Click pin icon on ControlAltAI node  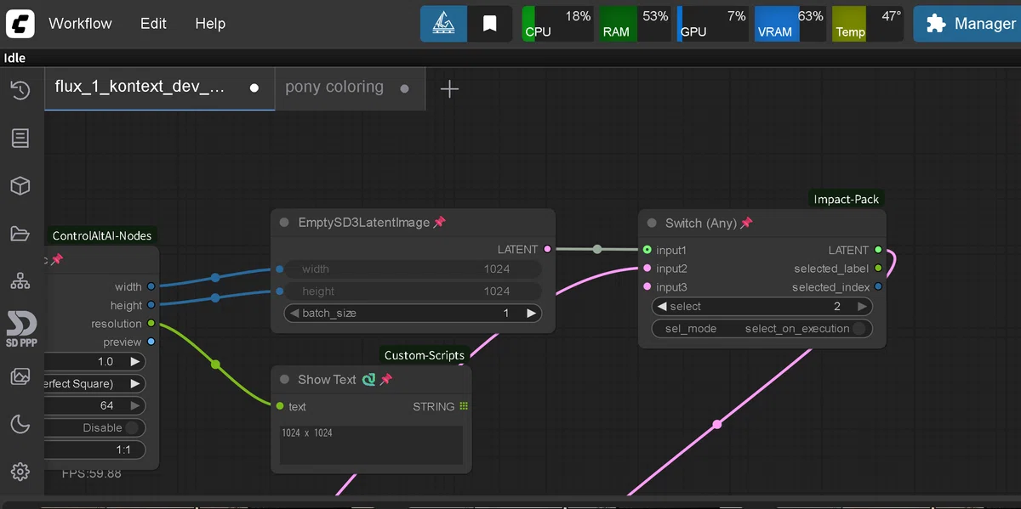click(x=57, y=259)
